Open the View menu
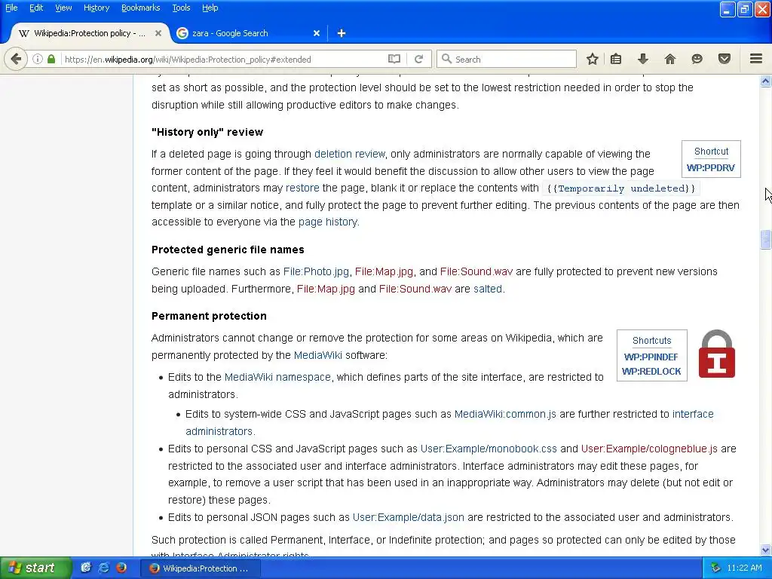772x579 pixels. [63, 8]
